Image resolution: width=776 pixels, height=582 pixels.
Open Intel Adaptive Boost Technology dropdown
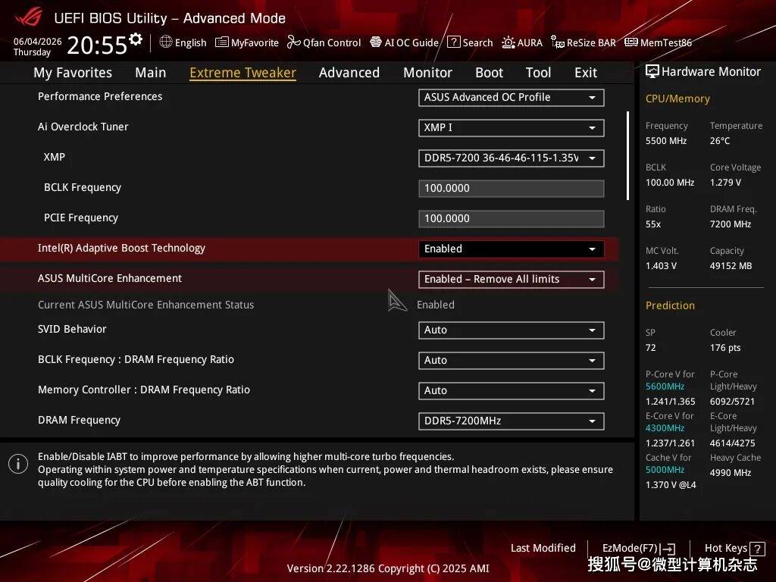[x=512, y=249]
